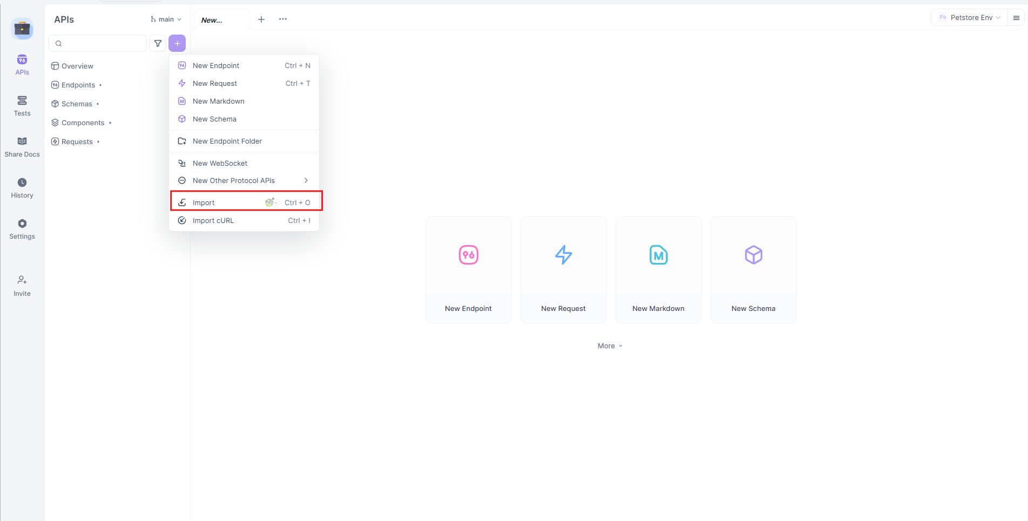Image resolution: width=1028 pixels, height=521 pixels.
Task: Click the Requests tree icon
Action: [55, 141]
